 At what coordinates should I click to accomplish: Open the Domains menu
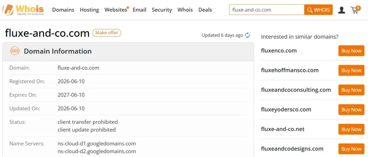pos(63,10)
